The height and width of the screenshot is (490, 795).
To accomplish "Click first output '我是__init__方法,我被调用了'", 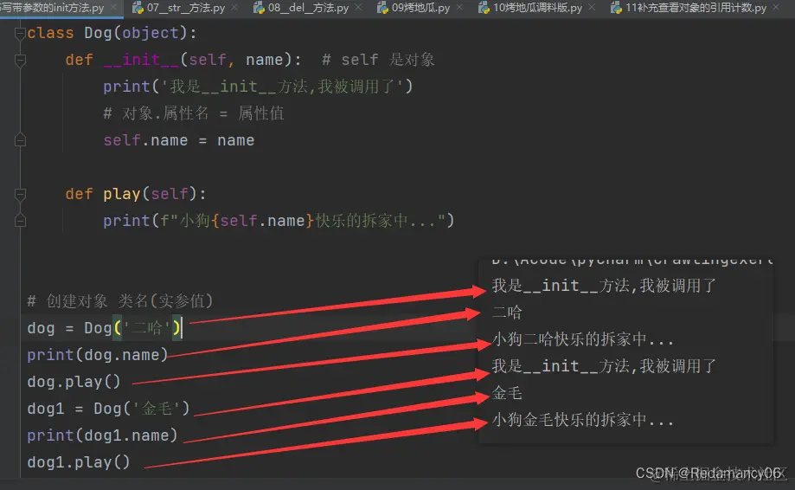I will pos(604,286).
